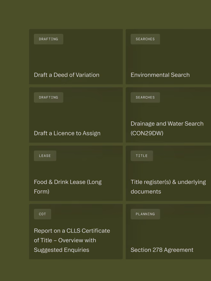
Task: Open Title register(s) & underlying documents title
Action: pyautogui.click(x=168, y=187)
